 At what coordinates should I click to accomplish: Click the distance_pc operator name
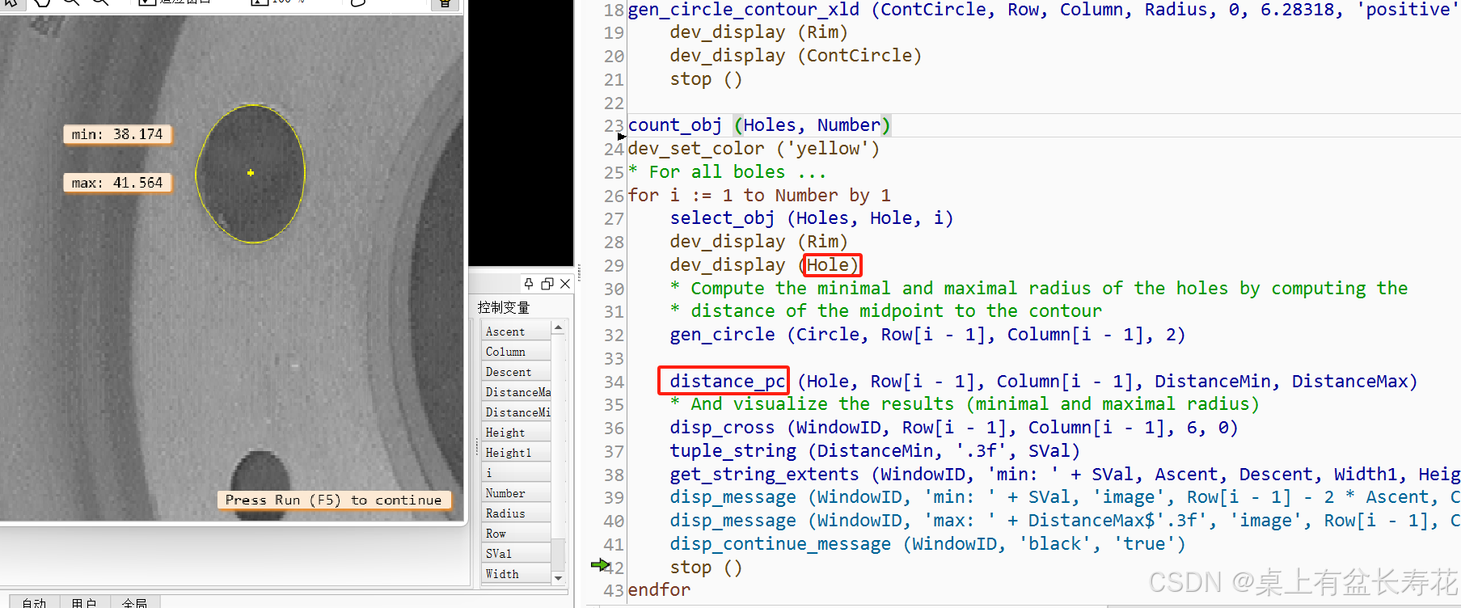[x=727, y=382]
